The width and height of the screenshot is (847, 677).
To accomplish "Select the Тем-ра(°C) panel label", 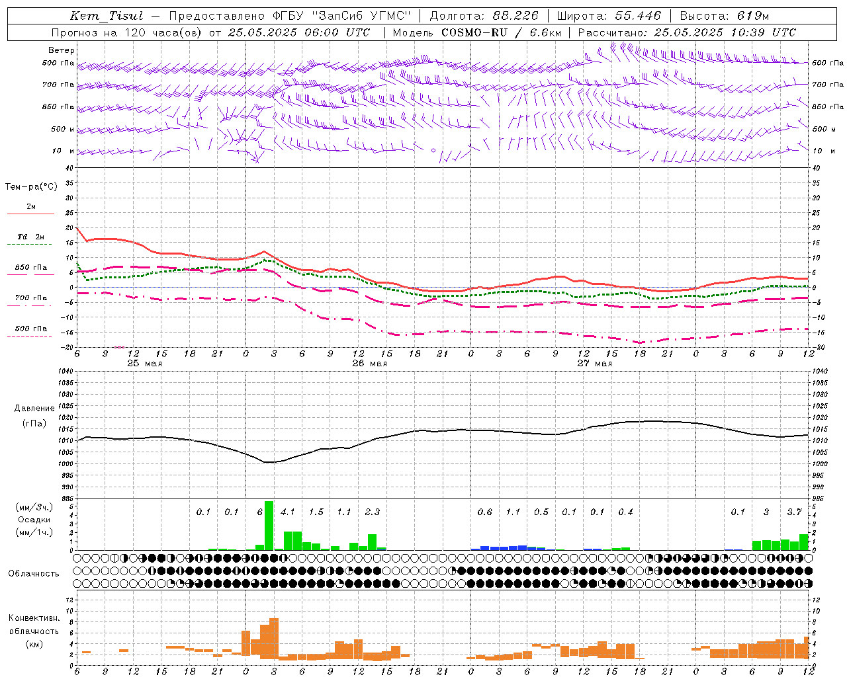I will [x=31, y=187].
